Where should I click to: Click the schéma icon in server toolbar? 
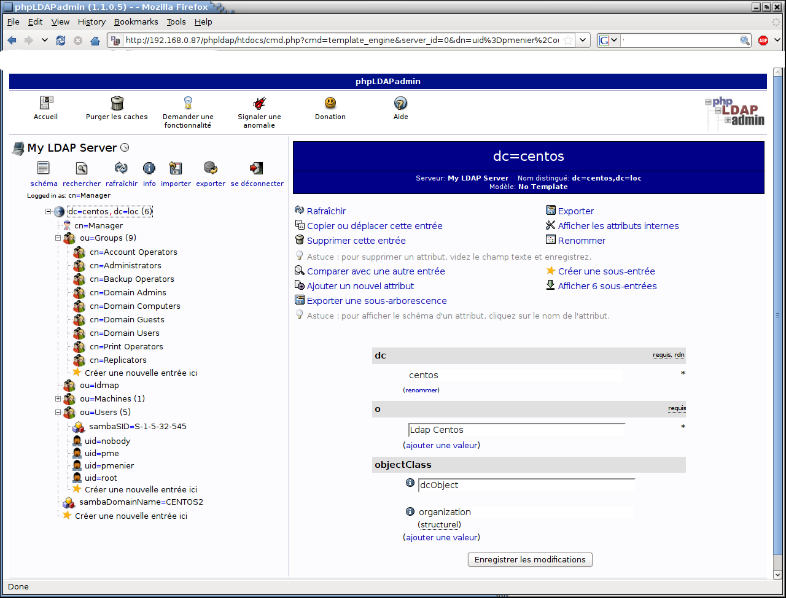pos(43,168)
